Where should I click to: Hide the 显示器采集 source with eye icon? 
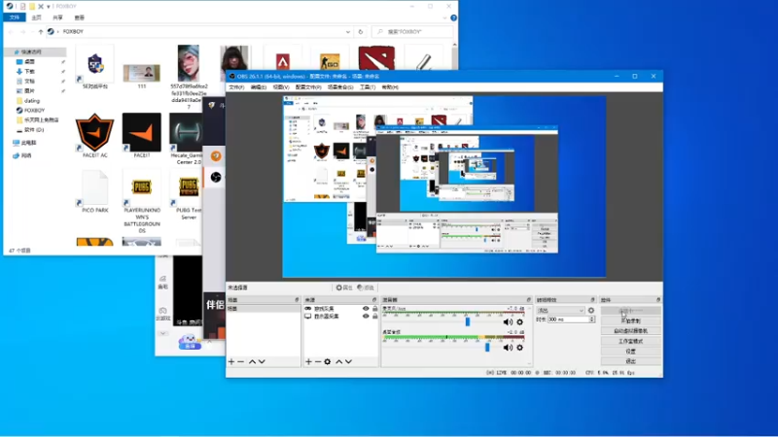(x=366, y=317)
